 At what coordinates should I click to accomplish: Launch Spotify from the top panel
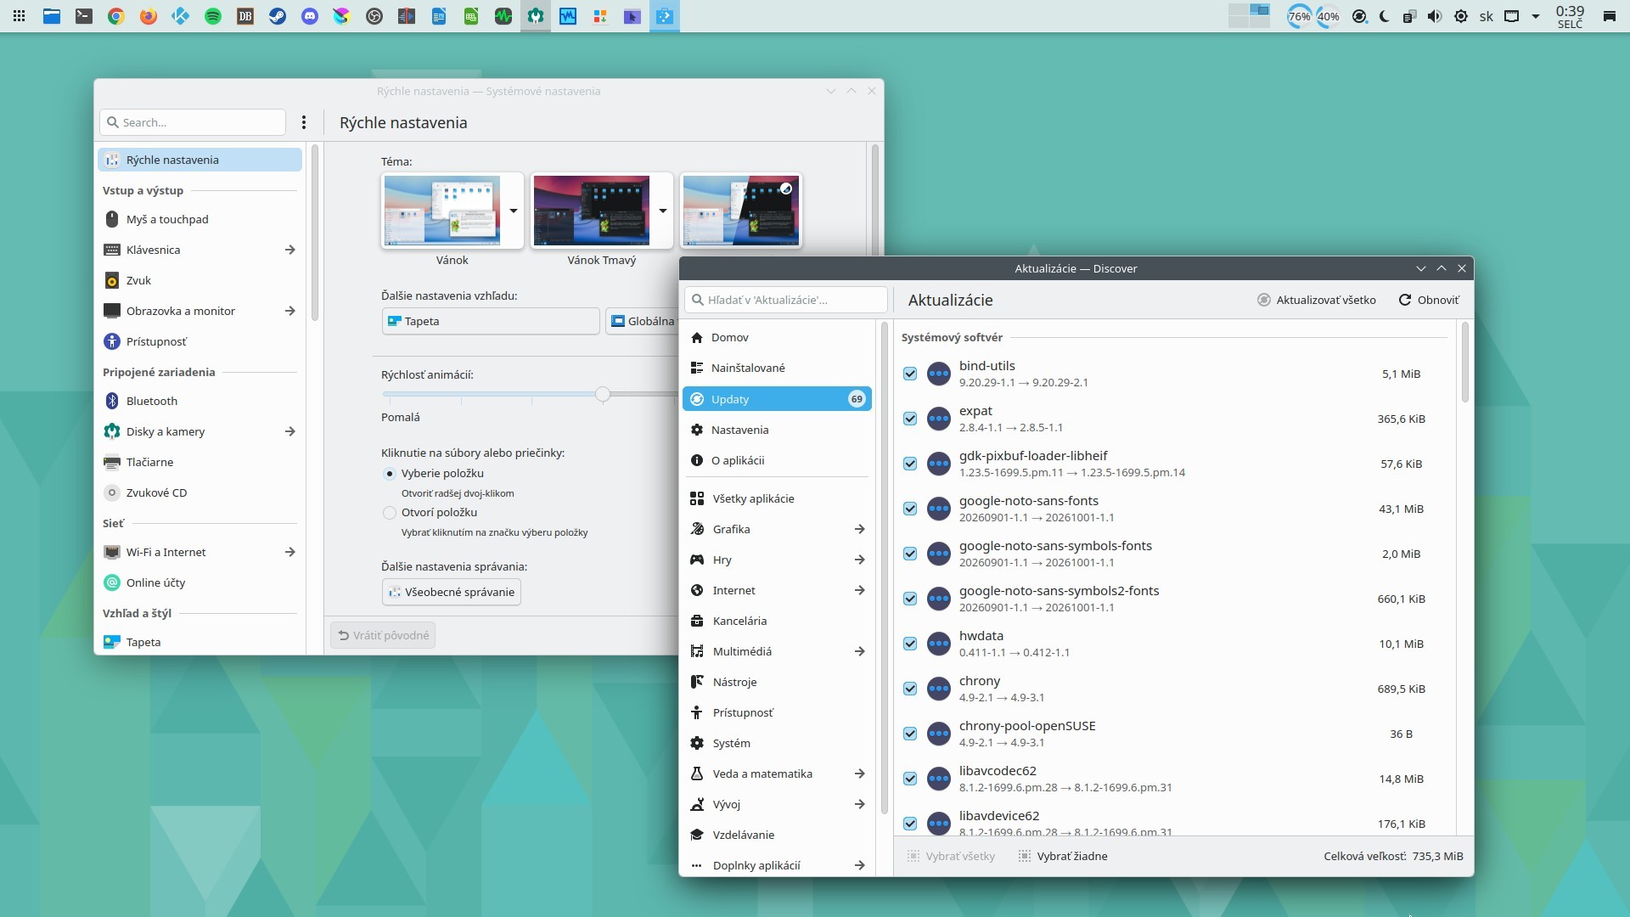[213, 15]
